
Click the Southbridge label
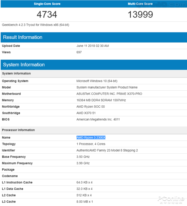[x=11, y=113]
